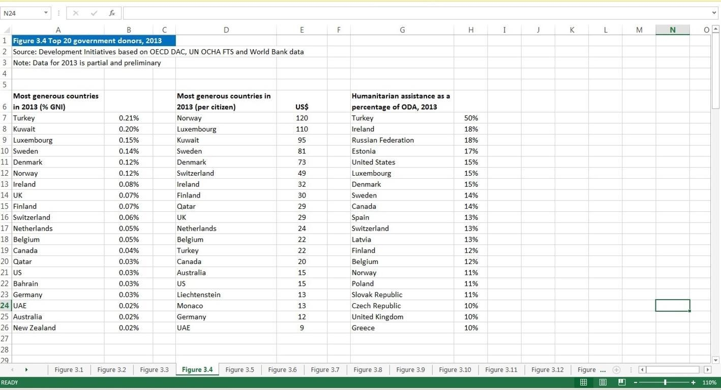Open the Figure 3.3 sheet tab
The height and width of the screenshot is (390, 721).
tap(154, 370)
